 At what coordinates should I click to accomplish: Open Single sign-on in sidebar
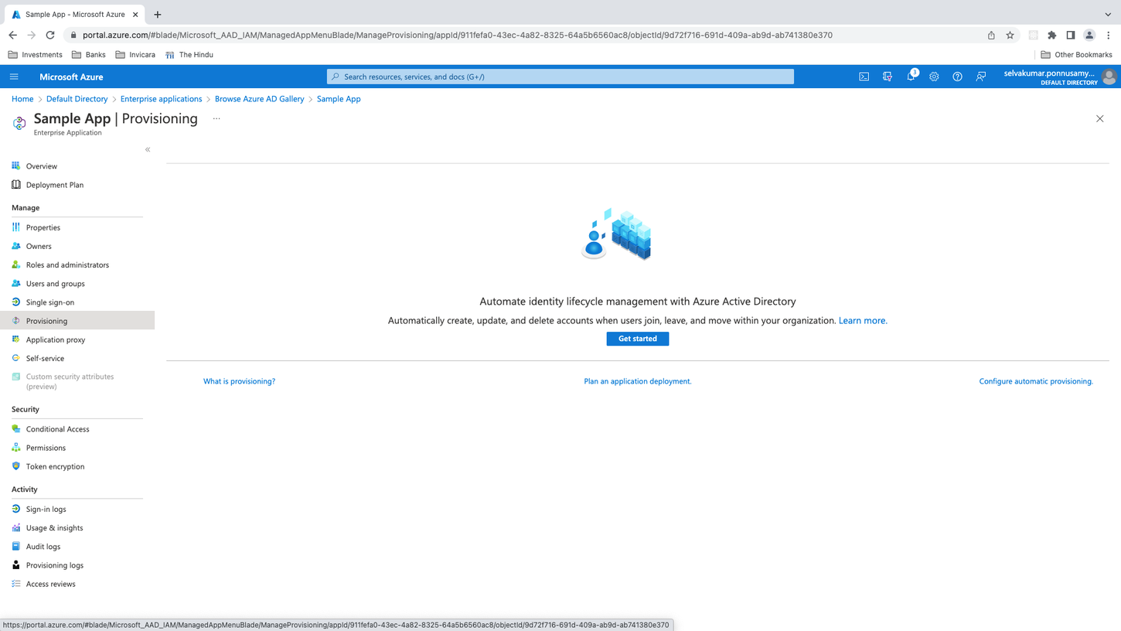(50, 302)
